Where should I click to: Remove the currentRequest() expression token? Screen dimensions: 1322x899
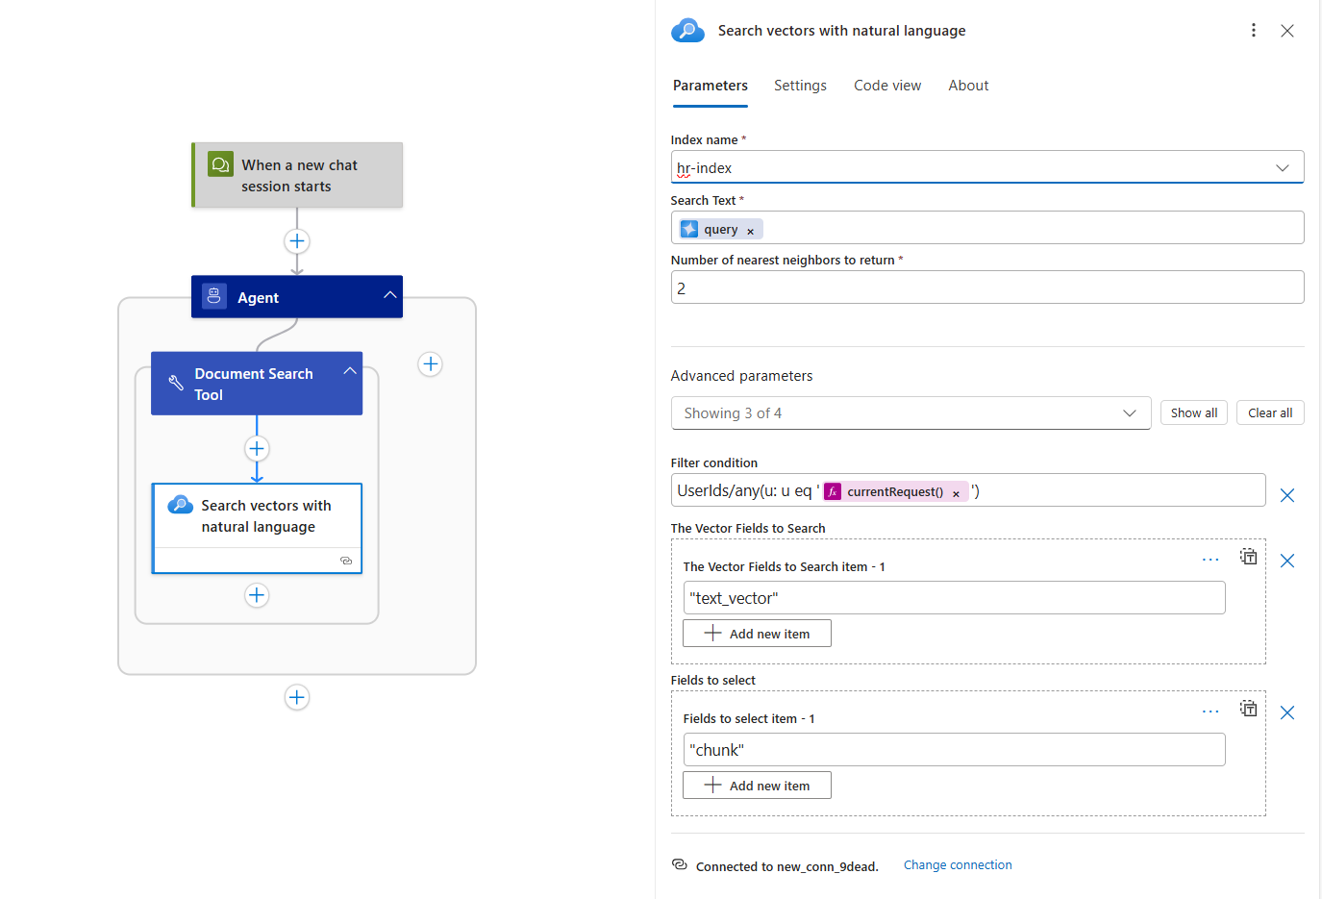956,491
